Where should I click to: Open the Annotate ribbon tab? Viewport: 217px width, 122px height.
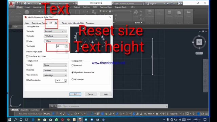pyautogui.click(x=37, y=7)
